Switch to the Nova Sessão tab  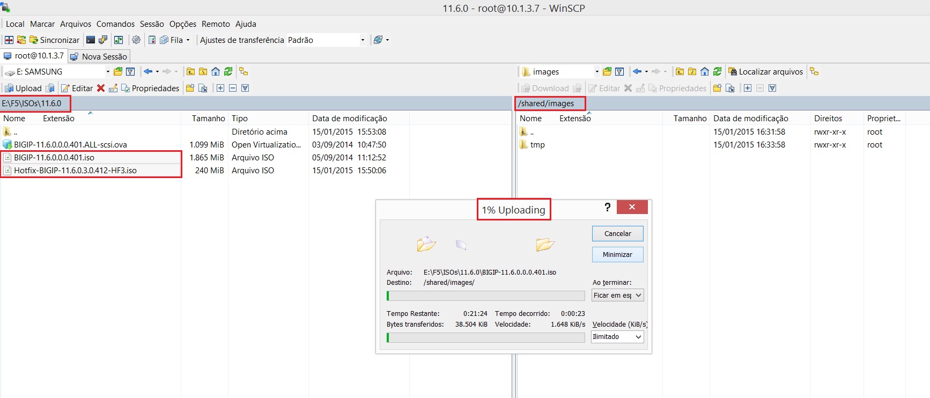pos(99,56)
